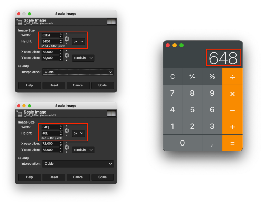Viewport: 262px width, 204px height.
Task: Click calculator 0 key
Action: point(182,143)
